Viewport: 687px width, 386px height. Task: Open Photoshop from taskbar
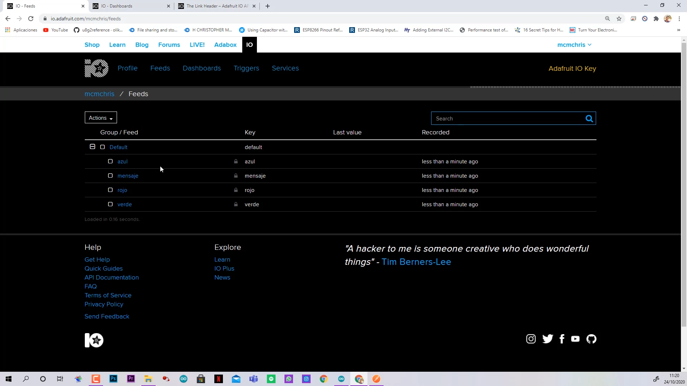point(113,379)
